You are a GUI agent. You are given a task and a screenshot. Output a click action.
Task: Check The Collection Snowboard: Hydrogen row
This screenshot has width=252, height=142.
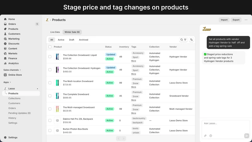click(x=50, y=70)
